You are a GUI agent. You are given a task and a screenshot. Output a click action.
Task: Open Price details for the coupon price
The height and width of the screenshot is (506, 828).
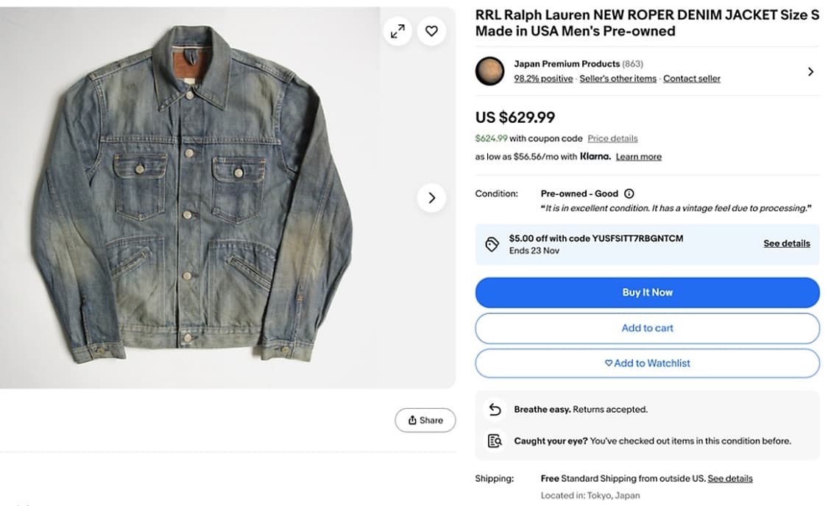tap(612, 138)
